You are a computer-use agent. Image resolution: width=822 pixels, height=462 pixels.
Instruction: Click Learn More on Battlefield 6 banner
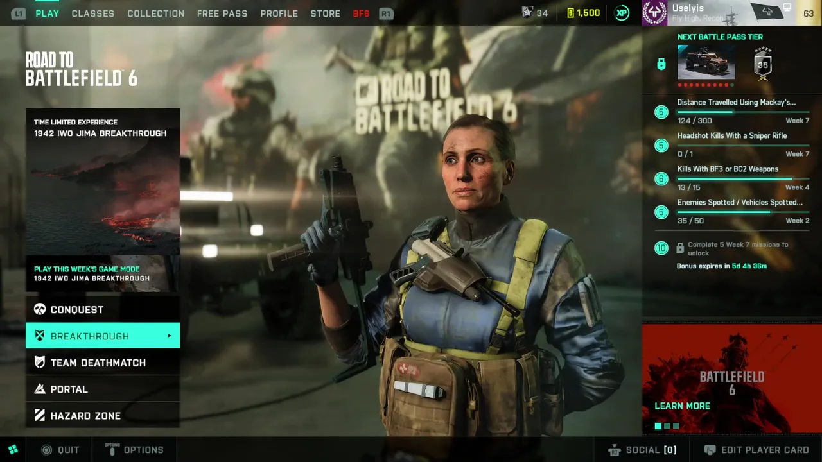tap(682, 406)
